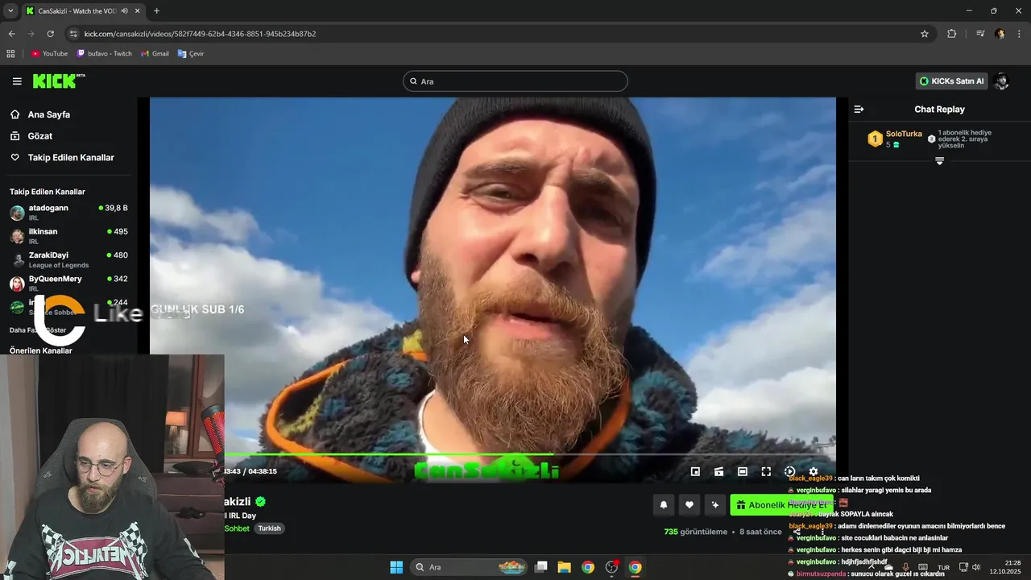Open a new browser tab
The width and height of the screenshot is (1031, 580).
(156, 10)
